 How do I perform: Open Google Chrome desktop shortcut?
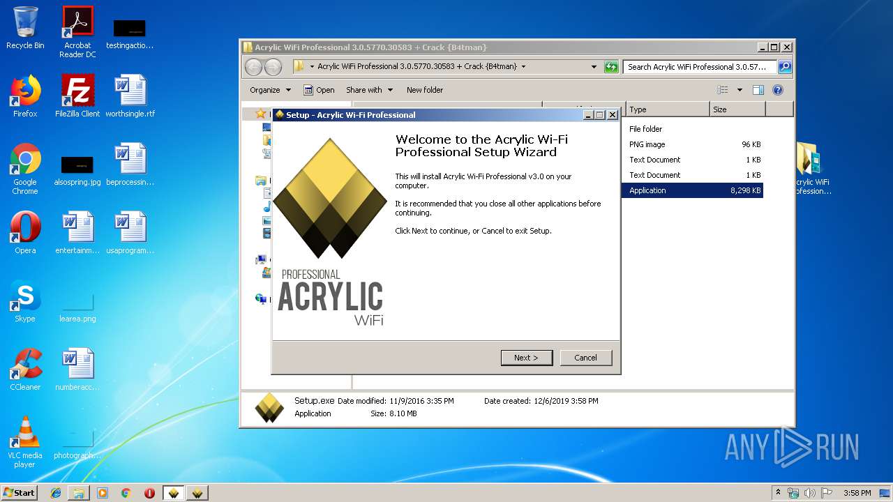pyautogui.click(x=25, y=169)
